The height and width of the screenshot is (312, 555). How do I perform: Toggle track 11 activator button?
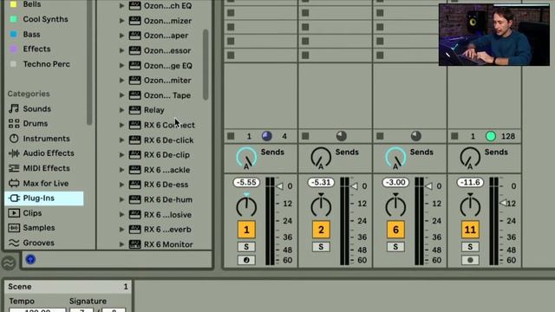tap(470, 230)
